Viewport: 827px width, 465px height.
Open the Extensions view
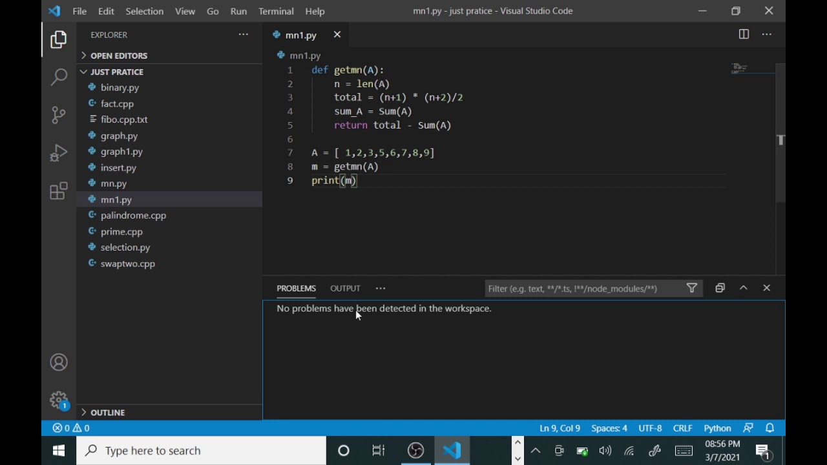pyautogui.click(x=59, y=191)
